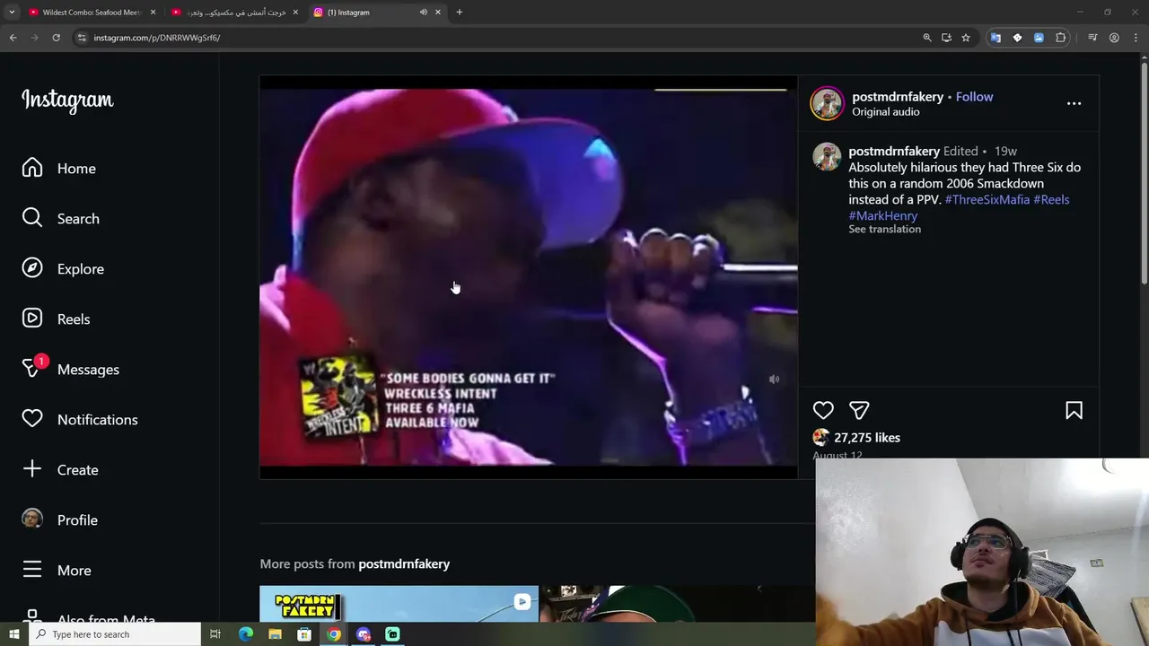Like the post with heart icon
1149x646 pixels.
tap(823, 410)
